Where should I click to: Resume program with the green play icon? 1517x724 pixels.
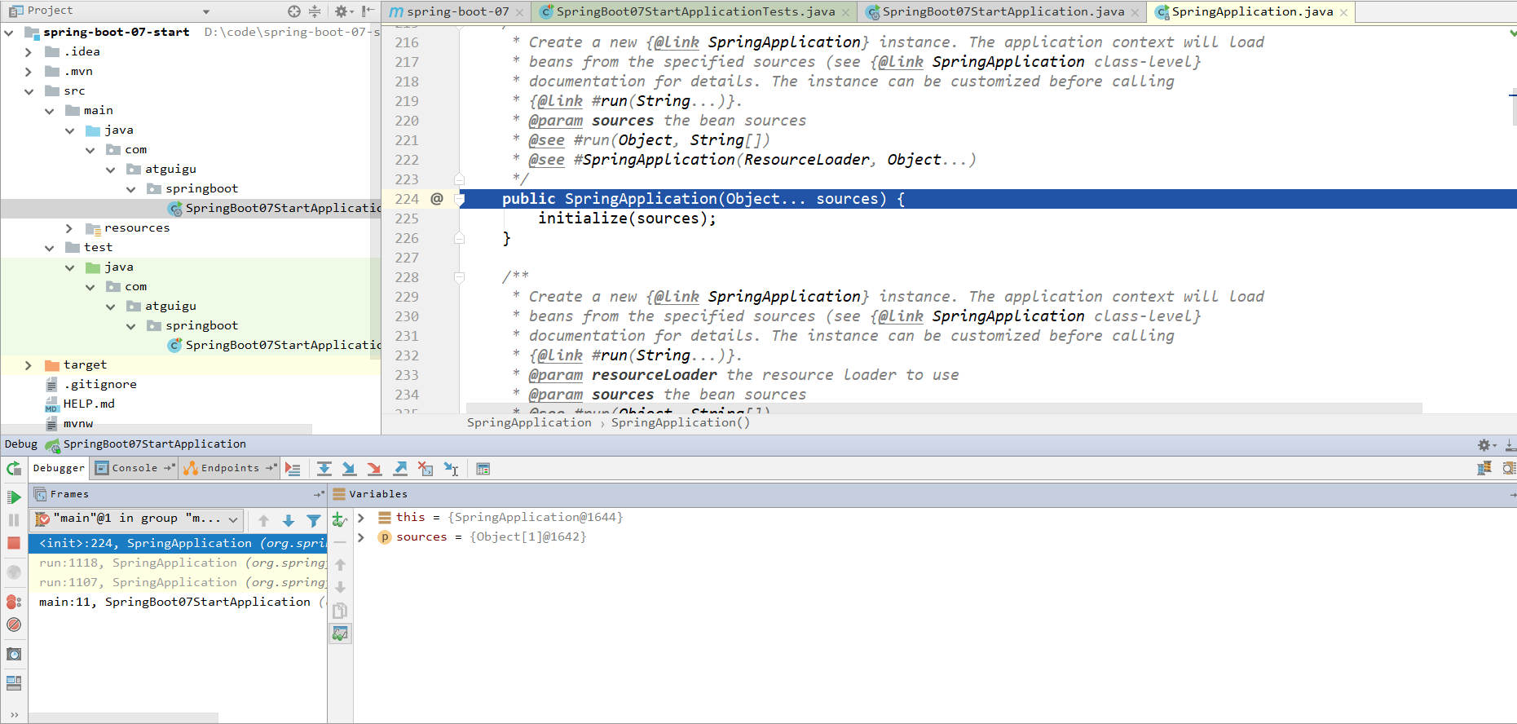pyautogui.click(x=14, y=497)
